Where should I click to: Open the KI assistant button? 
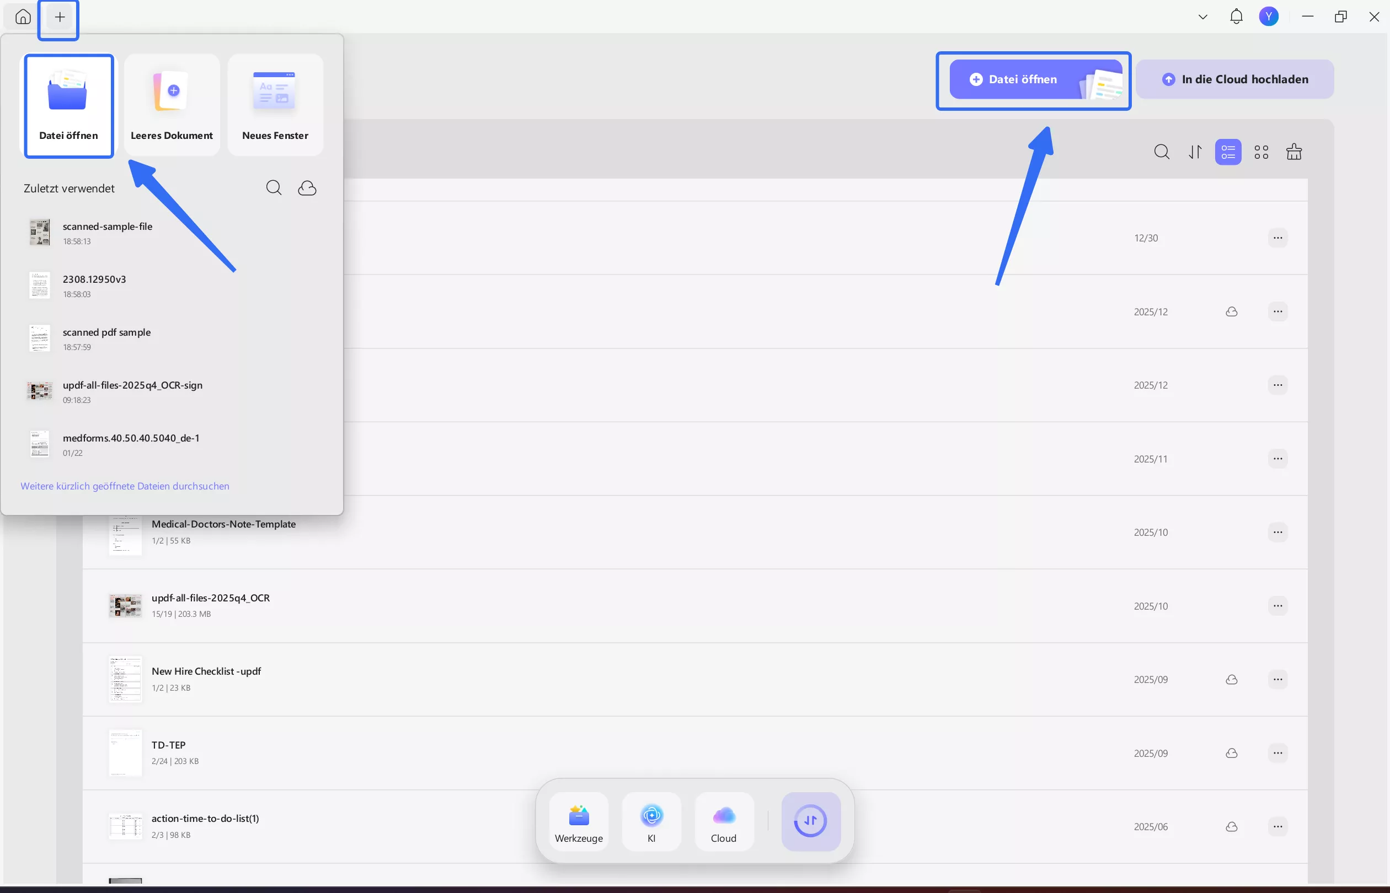pos(651,822)
